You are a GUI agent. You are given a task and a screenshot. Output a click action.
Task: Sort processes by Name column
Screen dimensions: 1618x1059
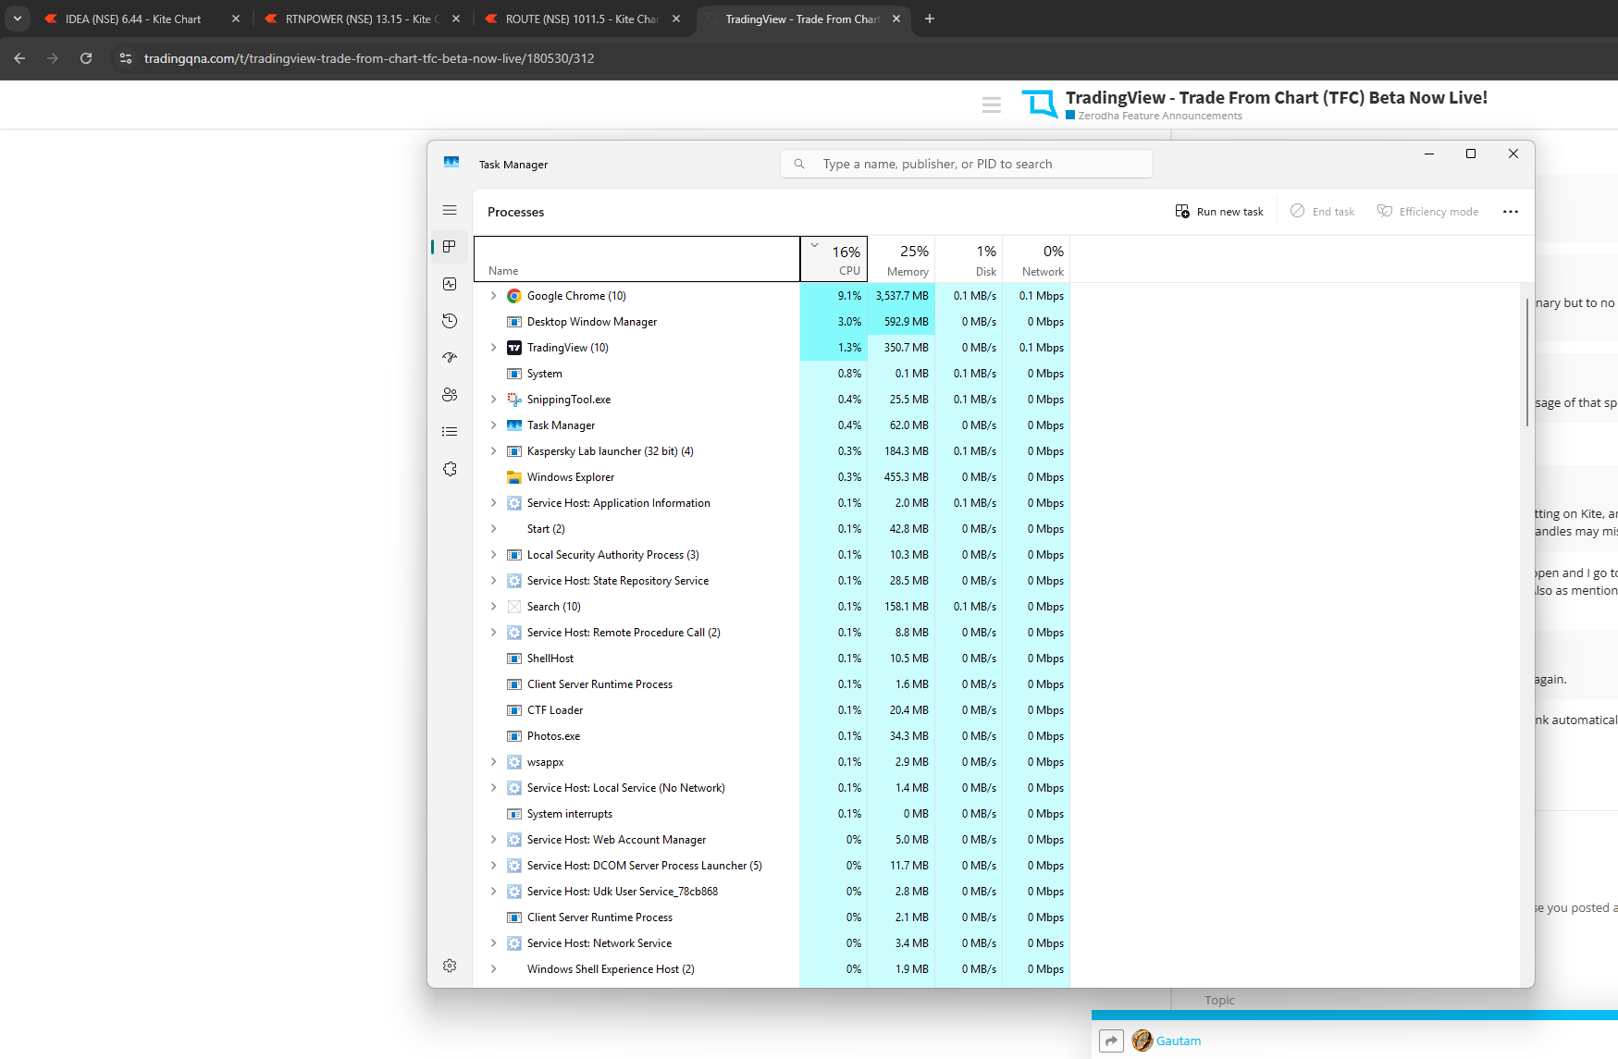(x=637, y=259)
